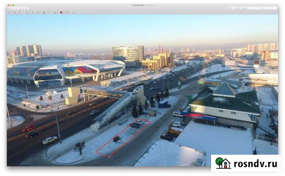This screenshot has height=176, width=285.
Task: Open the sidebar view menu
Action: click(10, 8)
